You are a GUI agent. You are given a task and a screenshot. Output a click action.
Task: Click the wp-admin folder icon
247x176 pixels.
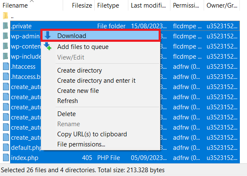(x=5, y=36)
